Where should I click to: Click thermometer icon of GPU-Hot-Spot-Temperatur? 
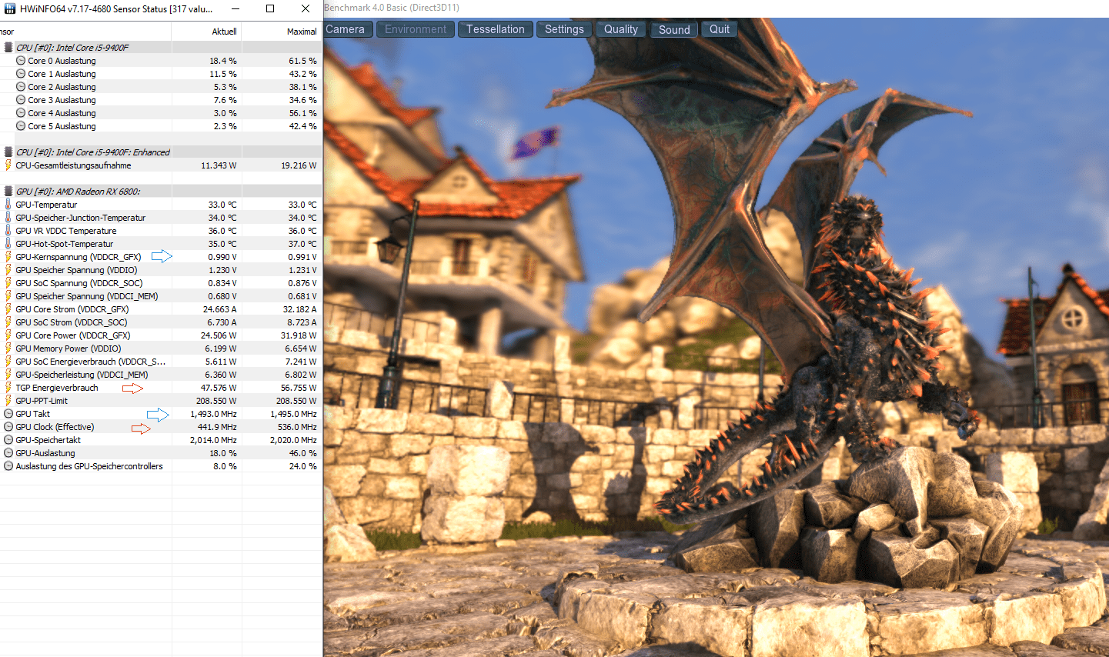(x=8, y=244)
